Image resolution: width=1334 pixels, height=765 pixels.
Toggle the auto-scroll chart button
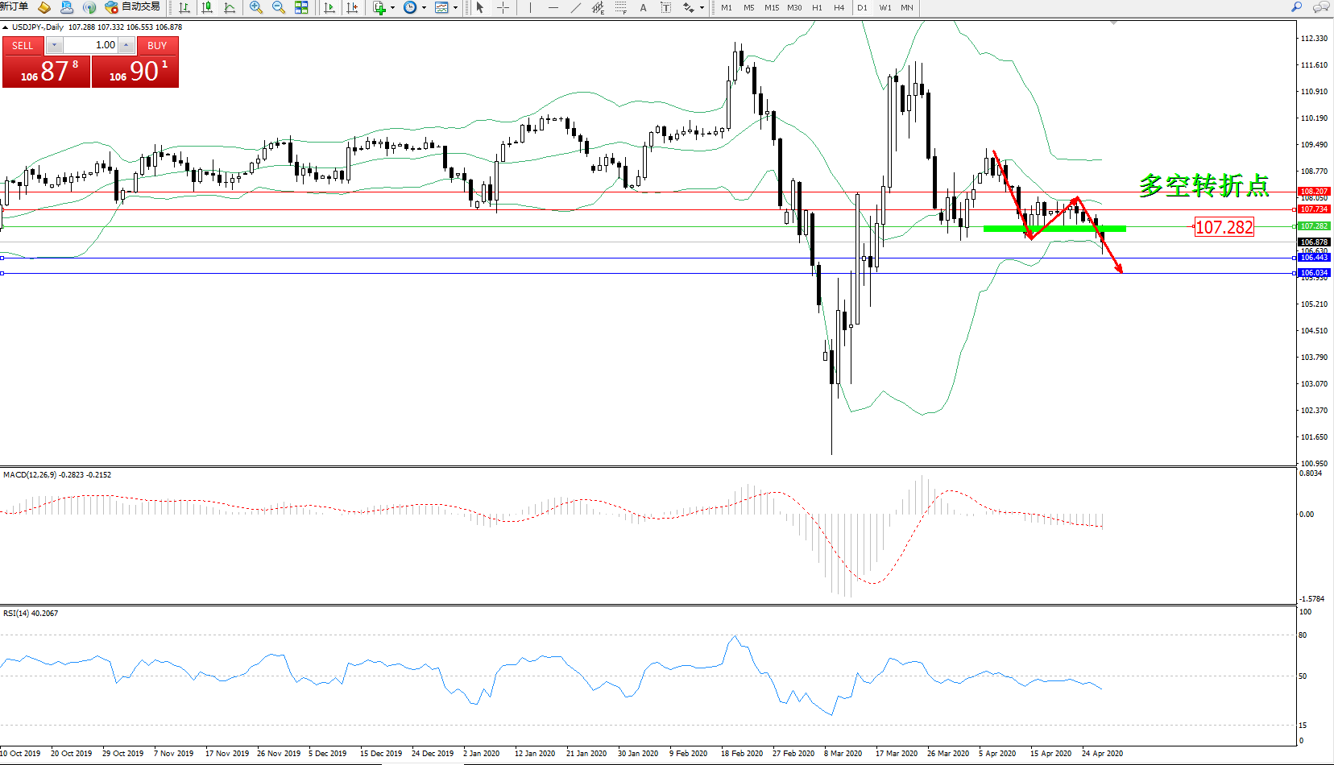(329, 7)
